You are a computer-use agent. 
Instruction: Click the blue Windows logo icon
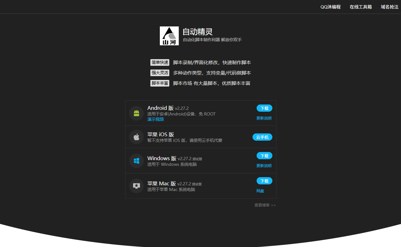(137, 161)
